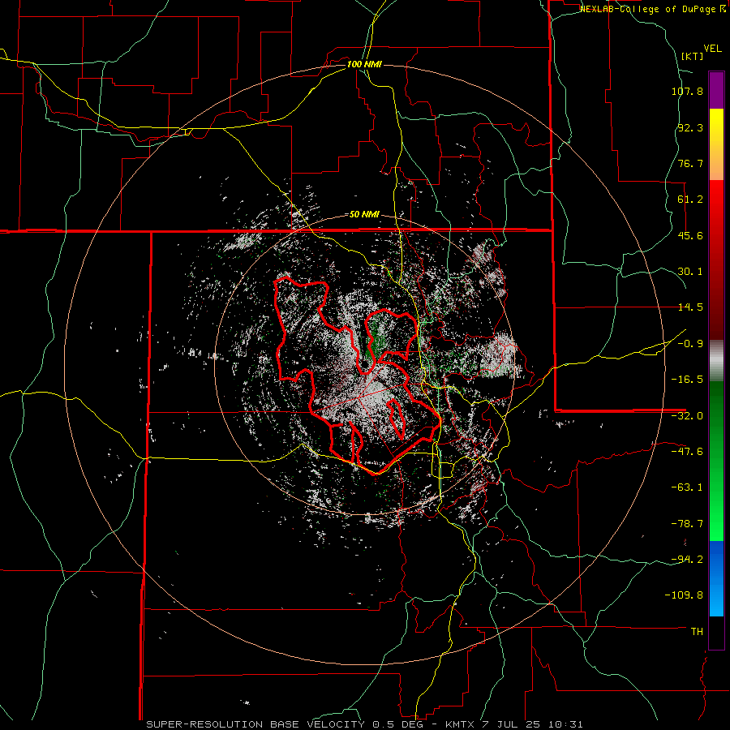
Task: Pick the gray segment of color bar
Action: tap(716, 361)
